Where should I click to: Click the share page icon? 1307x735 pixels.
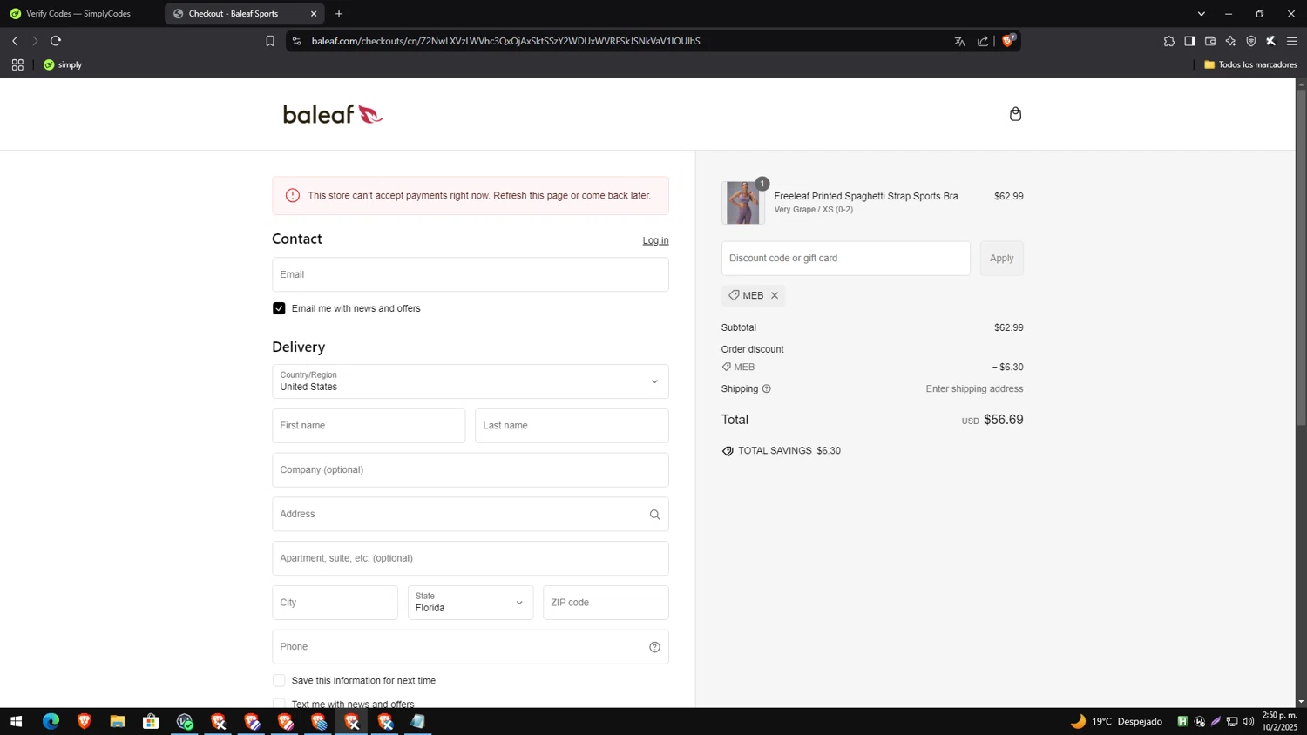click(983, 41)
